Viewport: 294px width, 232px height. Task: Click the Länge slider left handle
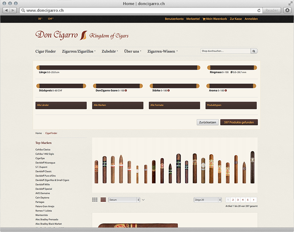point(38,68)
